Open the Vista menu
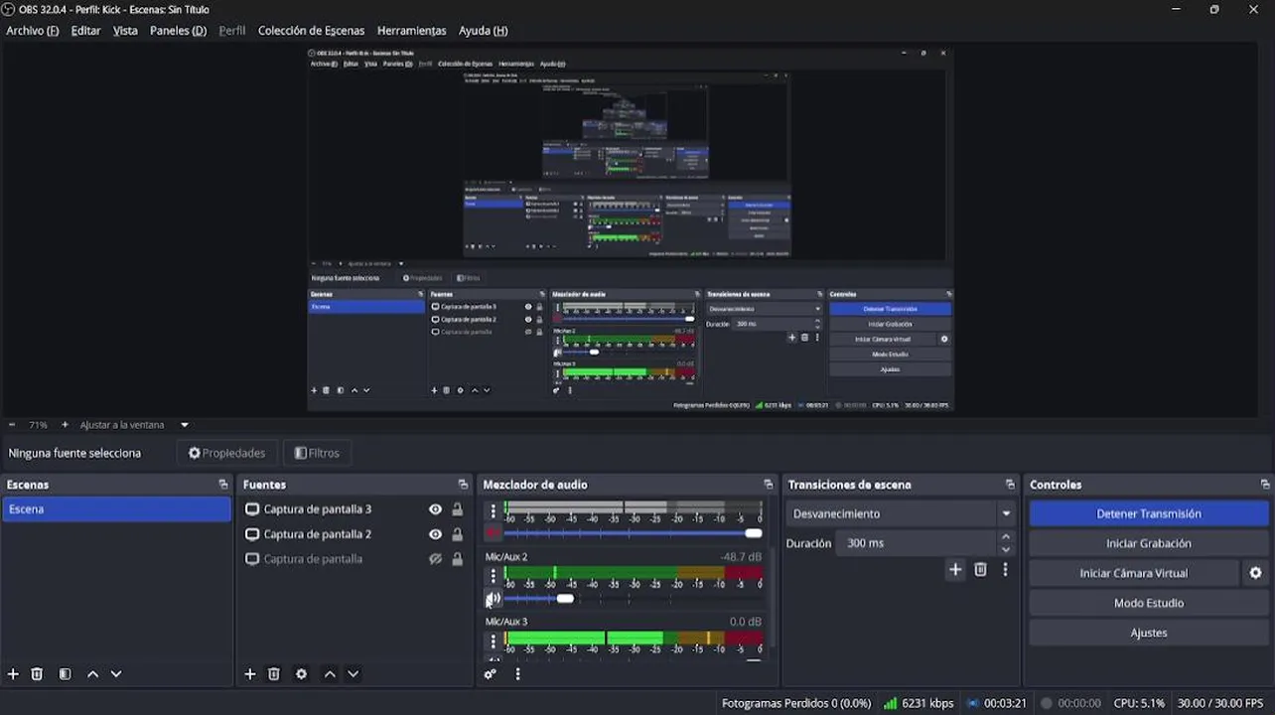Image resolution: width=1275 pixels, height=715 pixels. coord(125,31)
